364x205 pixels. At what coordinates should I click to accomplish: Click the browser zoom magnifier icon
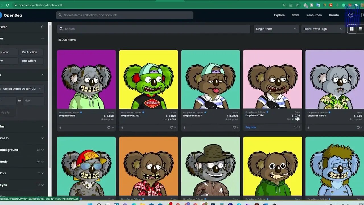(284, 5)
